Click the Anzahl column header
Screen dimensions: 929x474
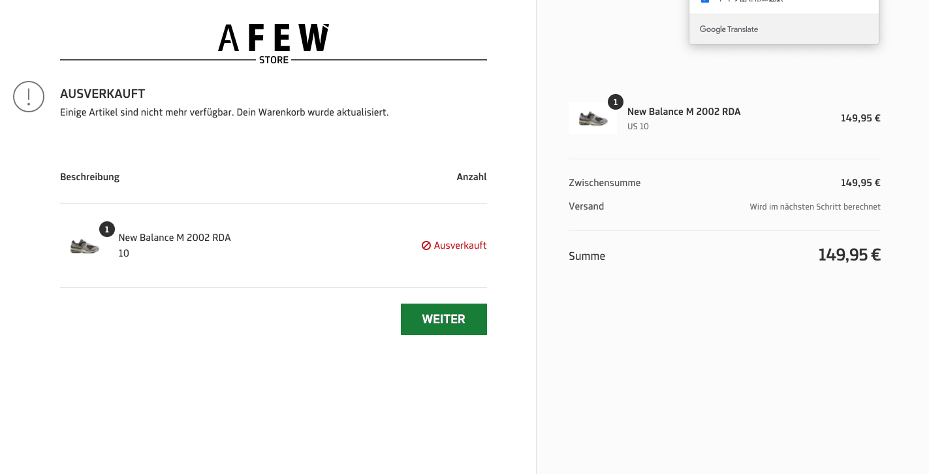(x=471, y=177)
